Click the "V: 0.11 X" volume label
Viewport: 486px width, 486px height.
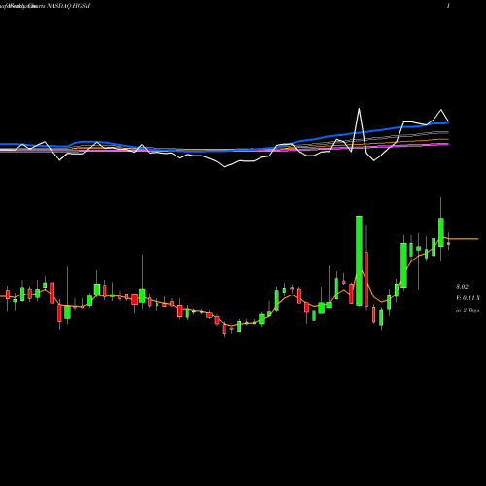[468, 298]
